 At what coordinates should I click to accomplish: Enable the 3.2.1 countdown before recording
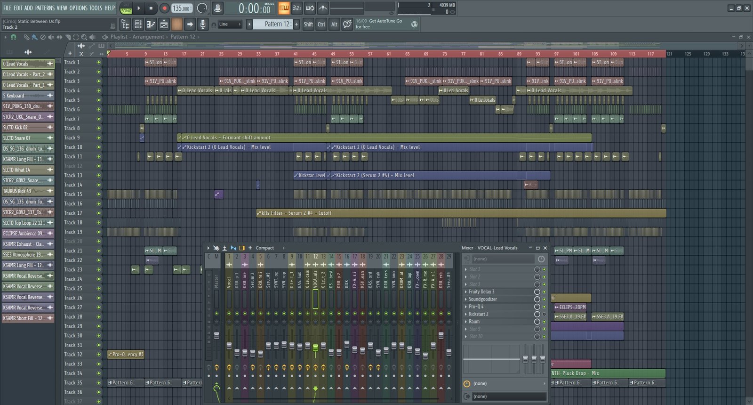pyautogui.click(x=297, y=8)
